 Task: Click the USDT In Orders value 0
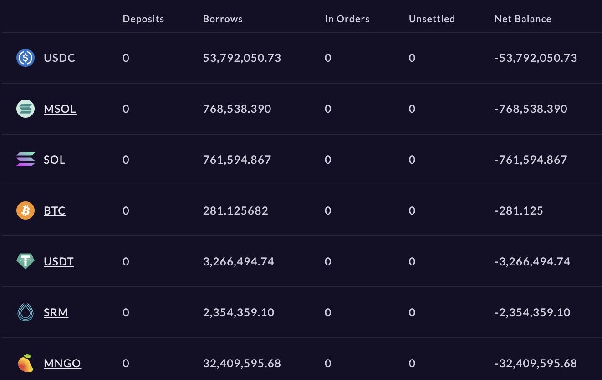(x=328, y=262)
